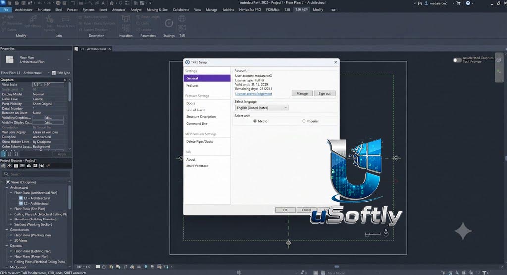Viewport: 507px width, 275px height.
Task: Open the Floor Plan view selector dropdown
Action: 25,73
